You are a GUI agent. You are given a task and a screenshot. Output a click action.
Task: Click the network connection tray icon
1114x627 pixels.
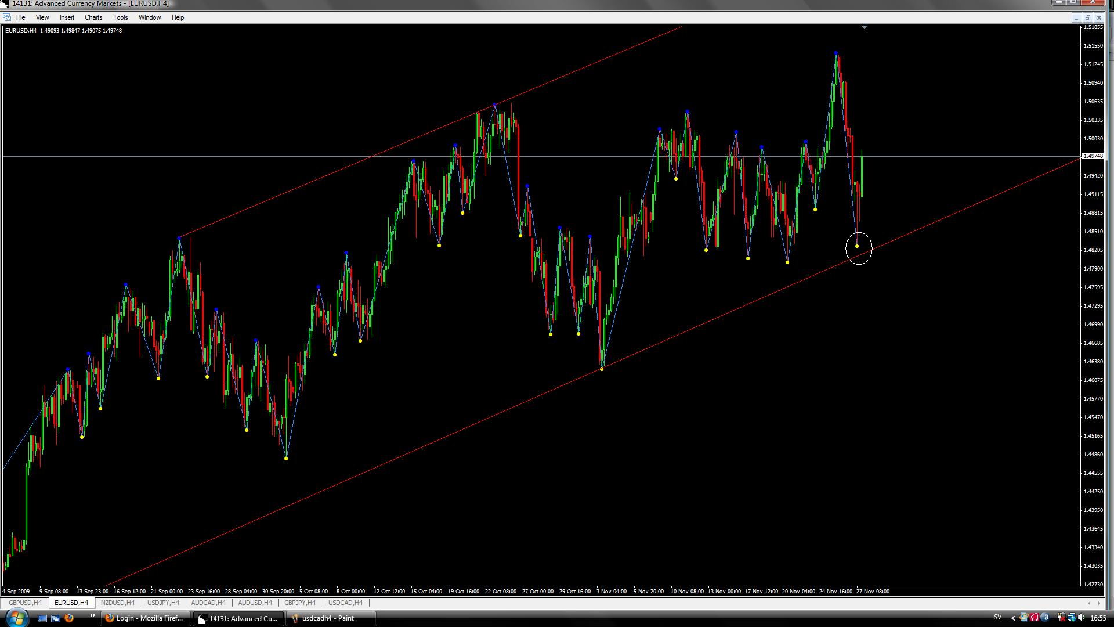click(x=1071, y=618)
